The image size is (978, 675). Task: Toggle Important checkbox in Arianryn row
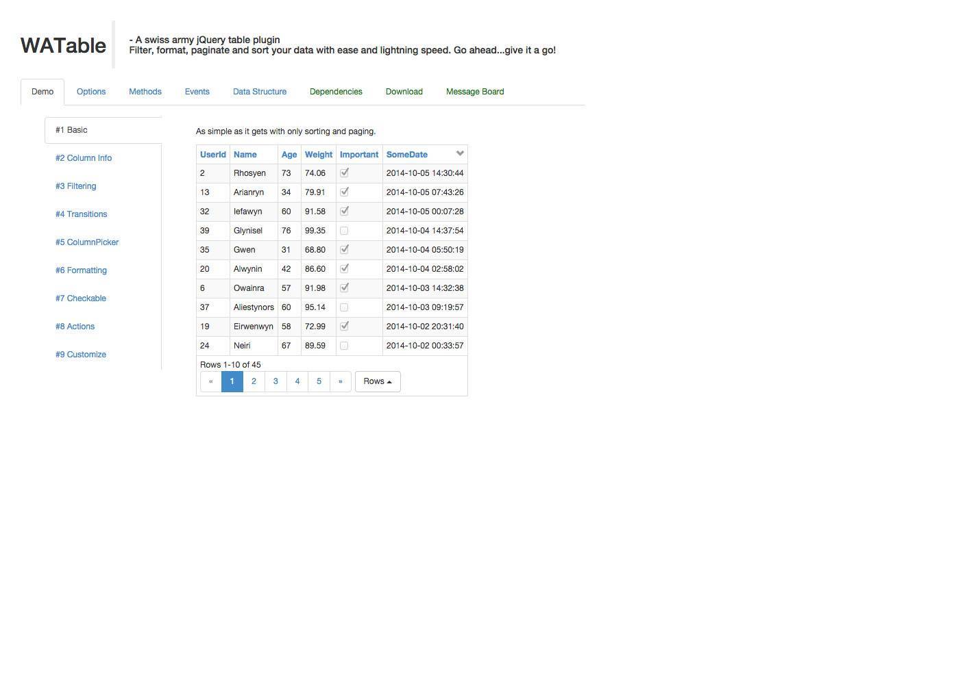[344, 192]
